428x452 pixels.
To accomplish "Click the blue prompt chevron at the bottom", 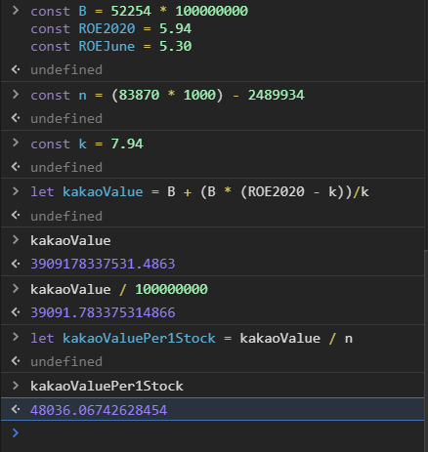I will click(x=16, y=432).
